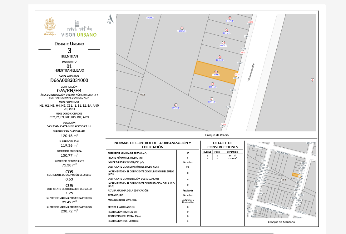This screenshot has height=234, width=346.
Task: Click the 'HUENTITAN EL BAJO' subdistrict name
Action: [x=69, y=70]
